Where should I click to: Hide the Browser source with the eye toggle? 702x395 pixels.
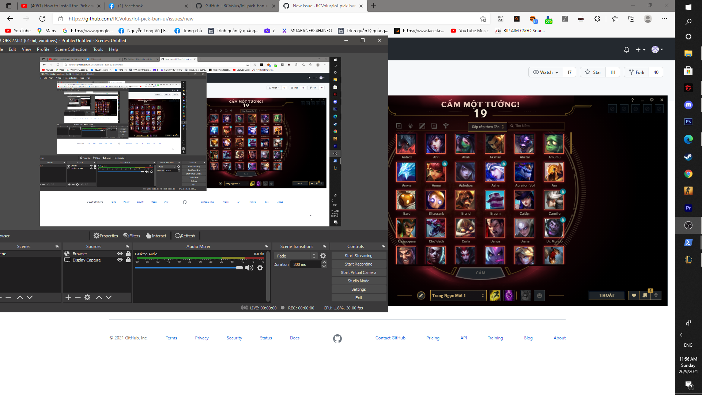coord(120,253)
